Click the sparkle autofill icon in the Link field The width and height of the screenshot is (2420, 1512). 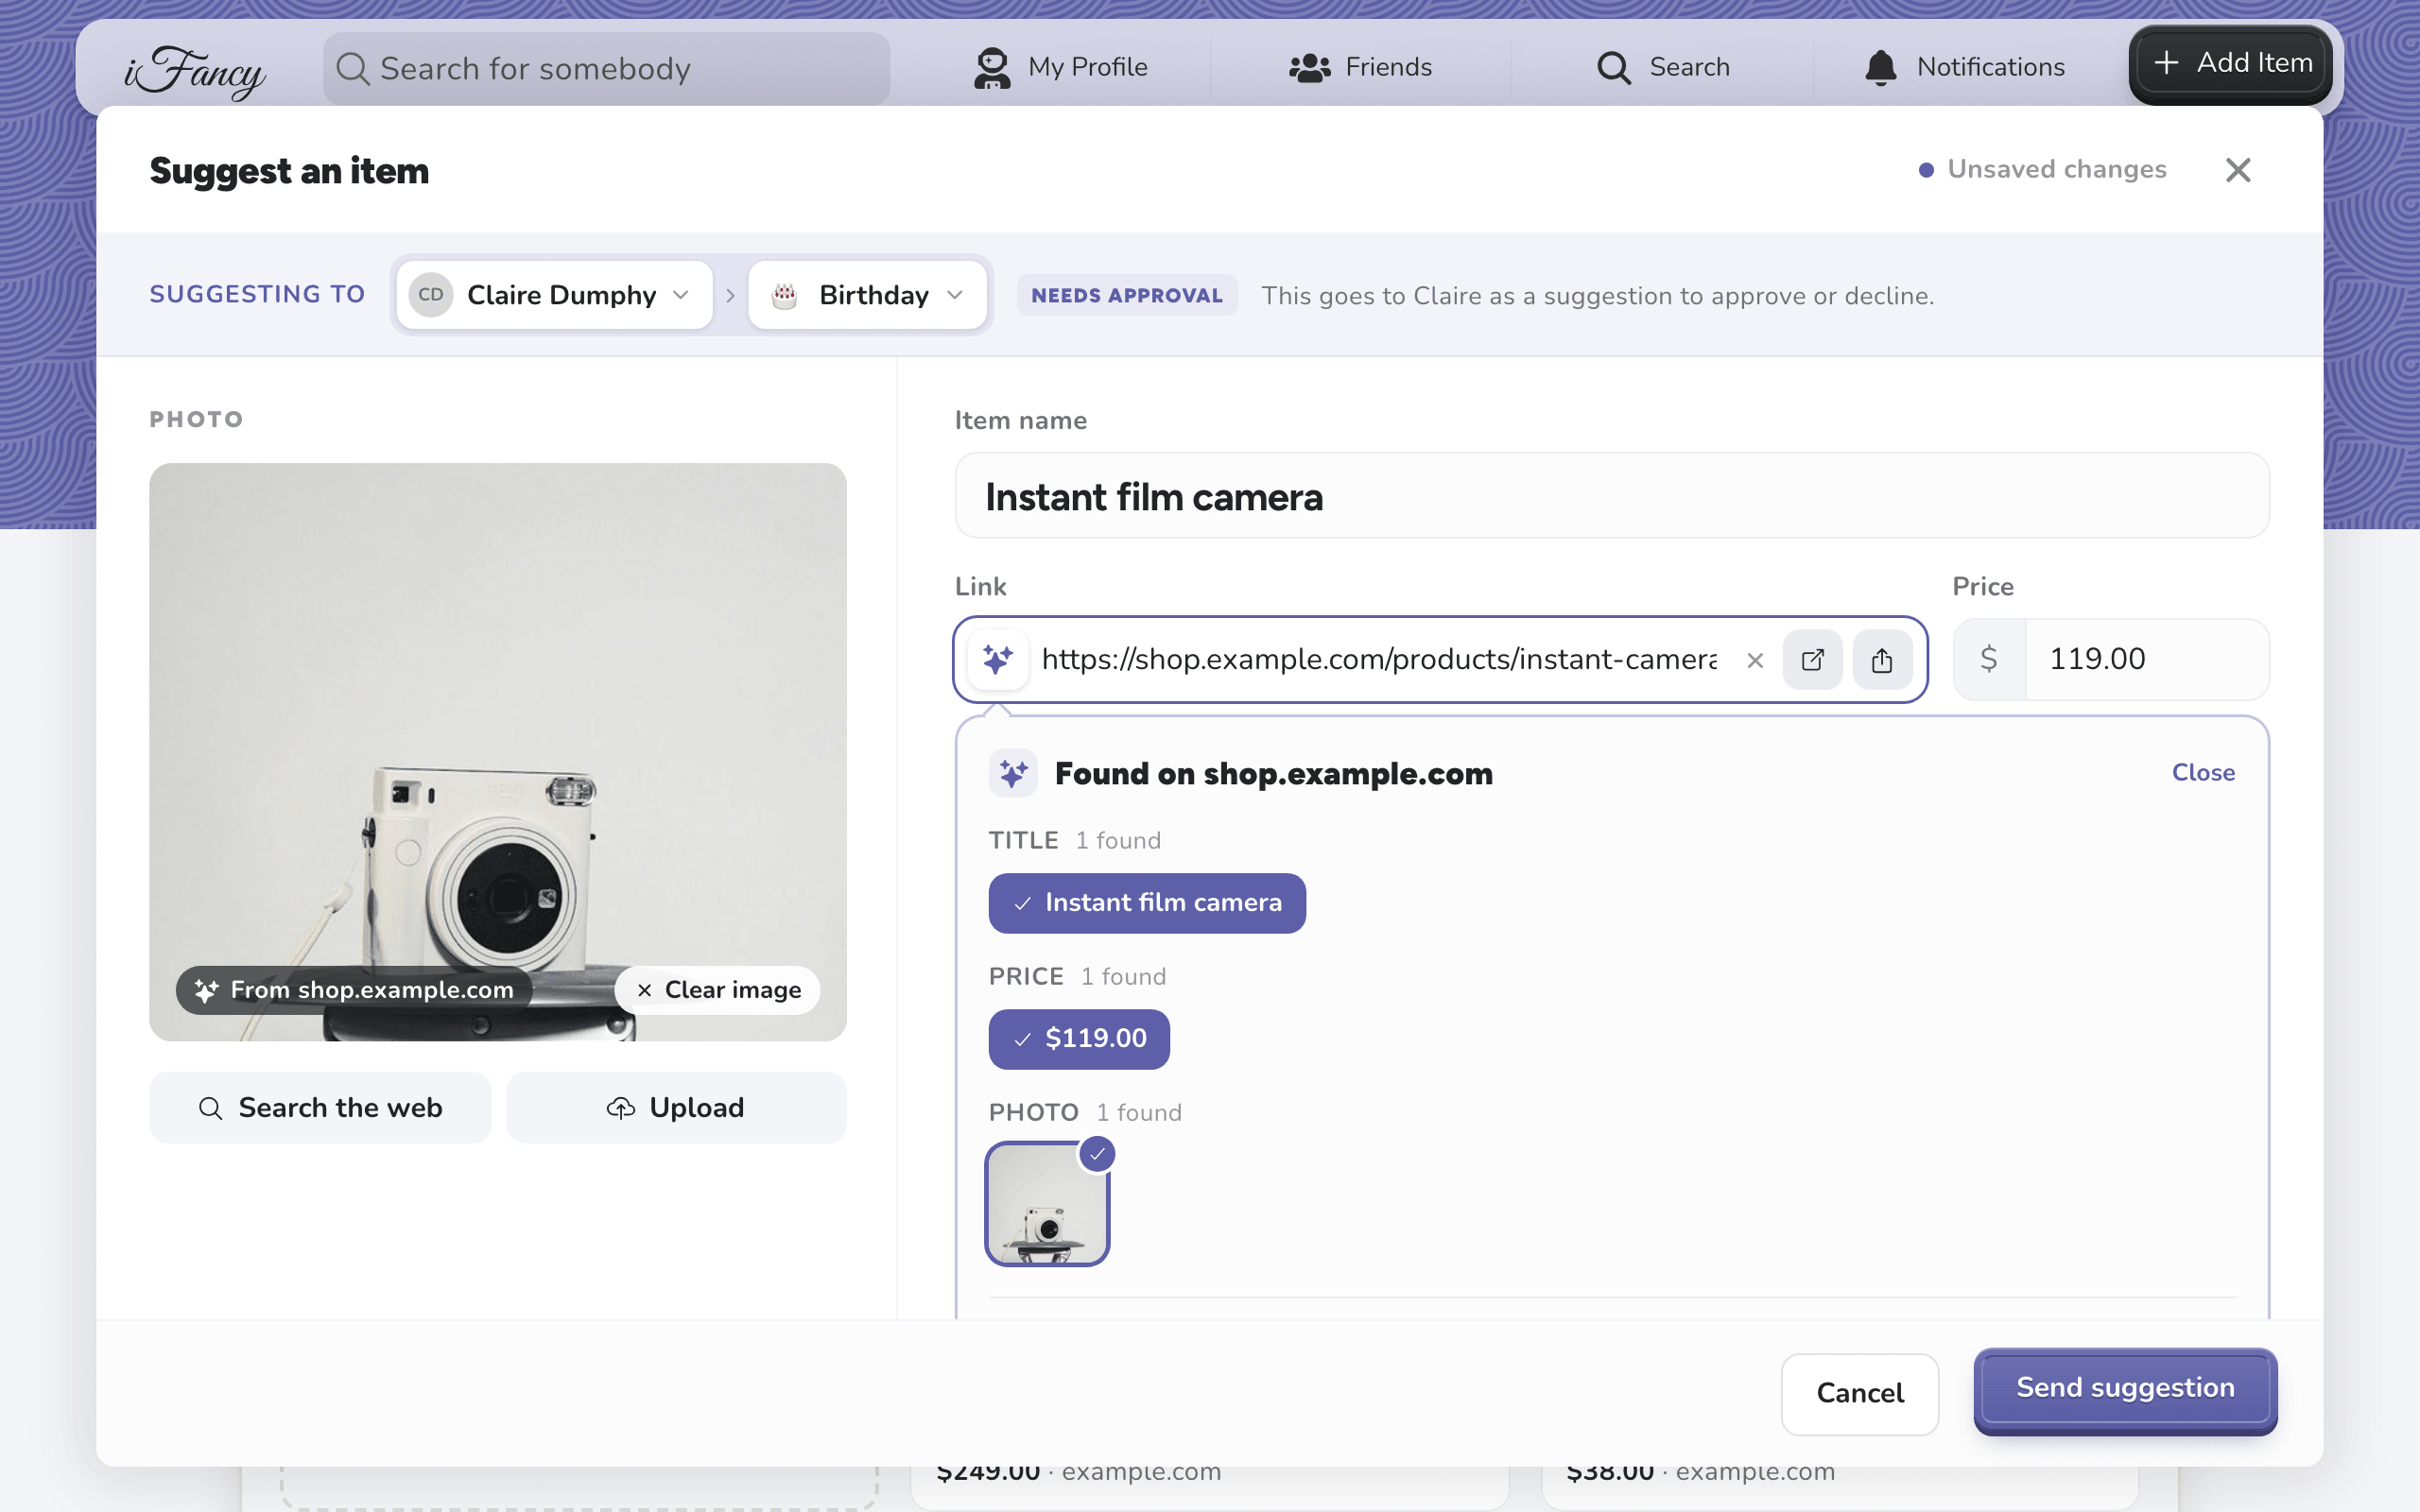pos(998,659)
